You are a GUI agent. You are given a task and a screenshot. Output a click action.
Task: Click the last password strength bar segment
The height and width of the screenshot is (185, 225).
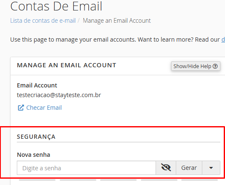[x=200, y=180]
